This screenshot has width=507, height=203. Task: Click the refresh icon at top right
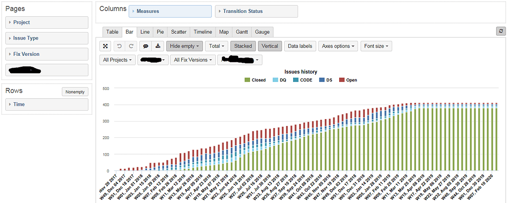501,31
